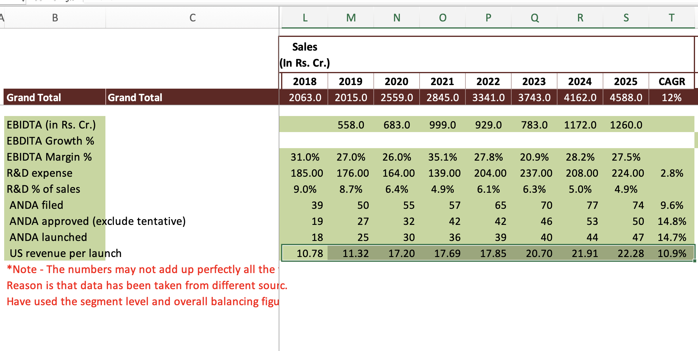Click the EBIDTA Margin 35.1% cell
The width and height of the screenshot is (698, 351).
(x=442, y=157)
